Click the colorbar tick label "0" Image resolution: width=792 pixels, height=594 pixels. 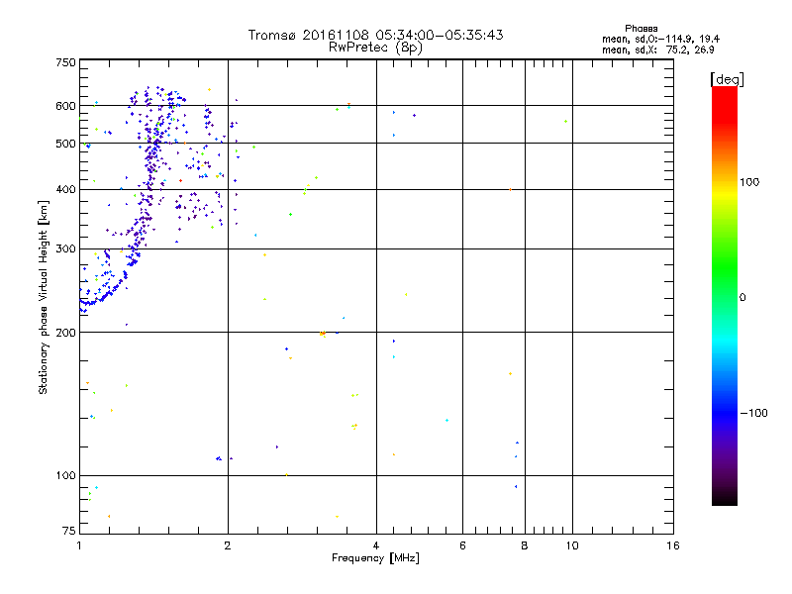(742, 298)
